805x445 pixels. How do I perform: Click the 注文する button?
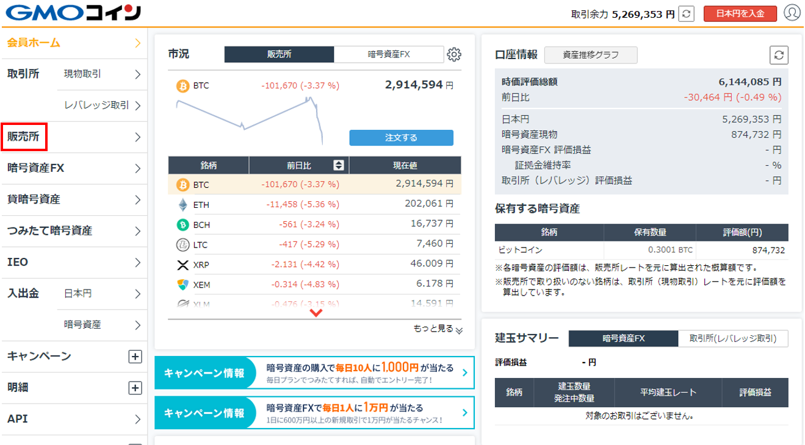tap(401, 138)
